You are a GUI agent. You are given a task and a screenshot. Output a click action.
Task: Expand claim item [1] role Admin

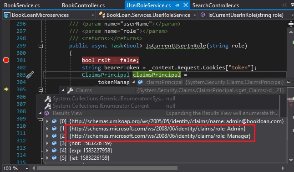[x=47, y=129]
